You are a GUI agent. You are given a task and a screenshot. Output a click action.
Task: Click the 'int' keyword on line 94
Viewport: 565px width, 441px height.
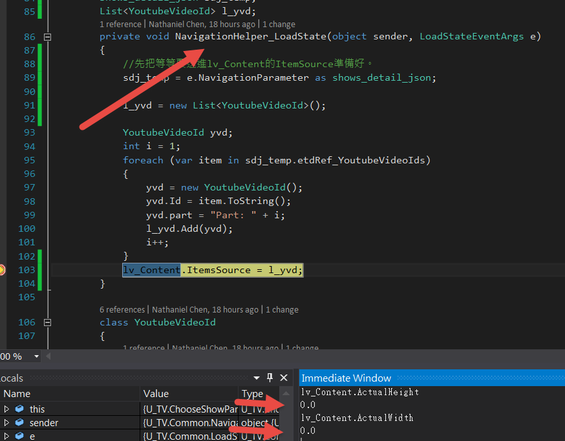(131, 146)
